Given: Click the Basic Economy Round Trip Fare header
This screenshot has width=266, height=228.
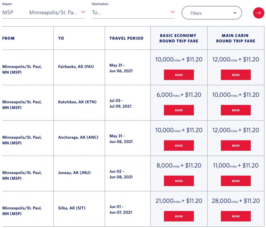Looking at the screenshot, I should pos(179,38).
